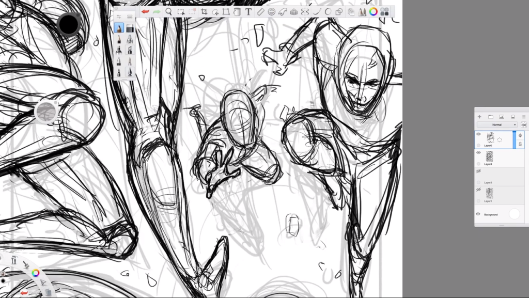Click the black color puck
The width and height of the screenshot is (529, 298).
69,24
